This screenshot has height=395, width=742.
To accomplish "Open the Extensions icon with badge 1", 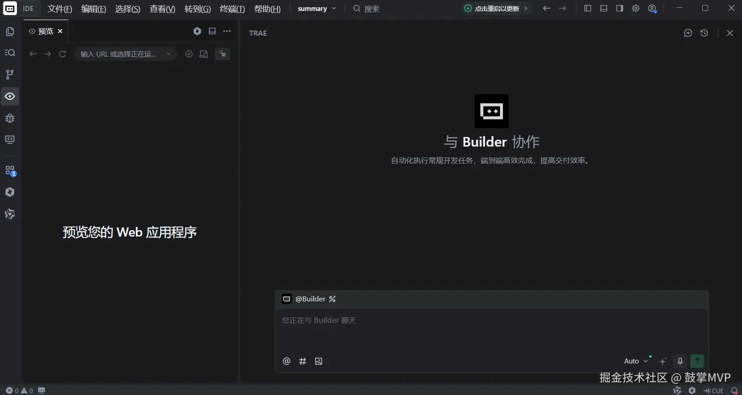I will [x=10, y=171].
